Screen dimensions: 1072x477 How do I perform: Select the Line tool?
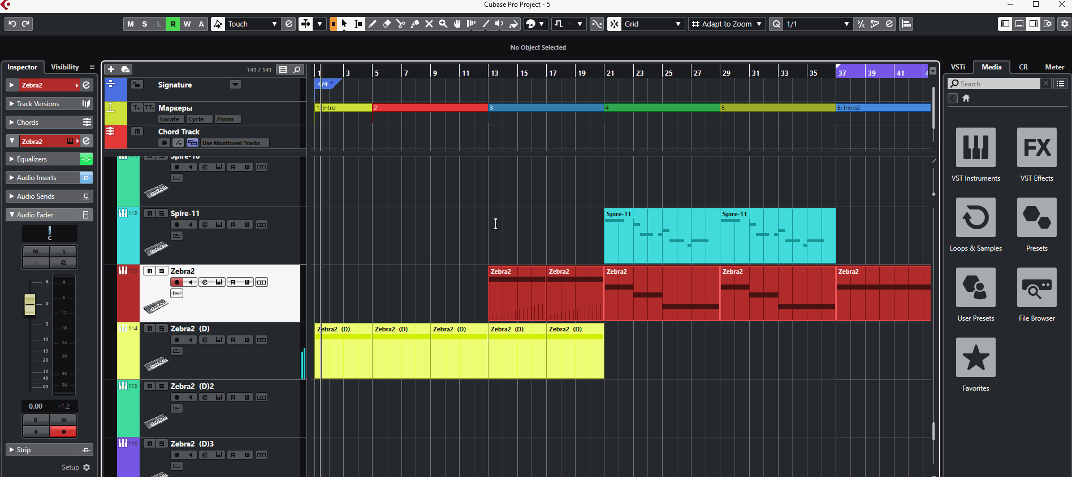pyautogui.click(x=486, y=24)
